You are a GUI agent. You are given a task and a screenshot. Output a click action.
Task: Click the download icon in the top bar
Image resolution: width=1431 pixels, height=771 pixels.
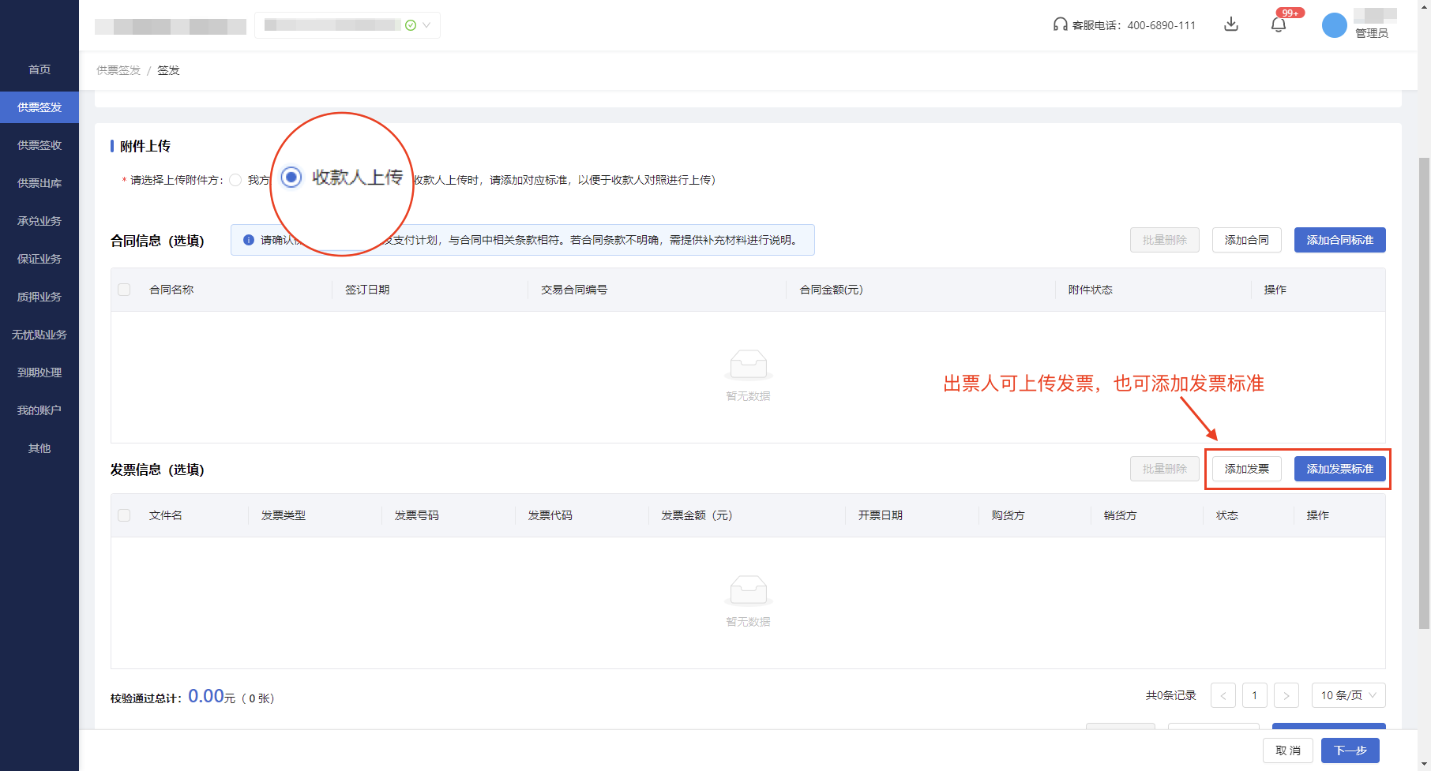[1231, 24]
